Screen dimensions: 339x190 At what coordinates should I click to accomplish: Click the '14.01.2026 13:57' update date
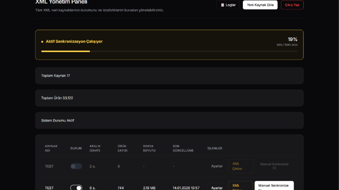point(186,188)
